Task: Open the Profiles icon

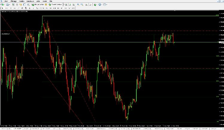Action: [x=7, y=4]
